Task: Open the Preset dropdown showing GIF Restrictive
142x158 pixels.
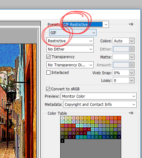Action: [85, 24]
